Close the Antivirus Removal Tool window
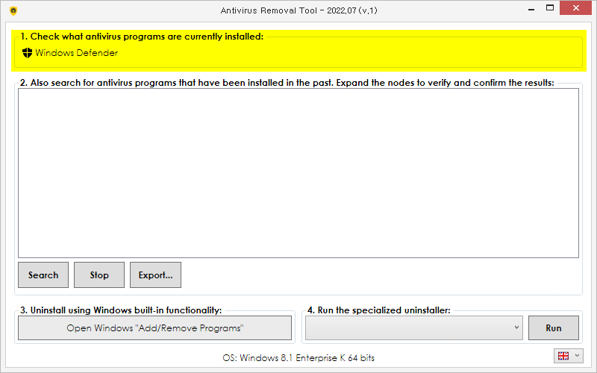This screenshot has height=373, width=597. pos(575,8)
